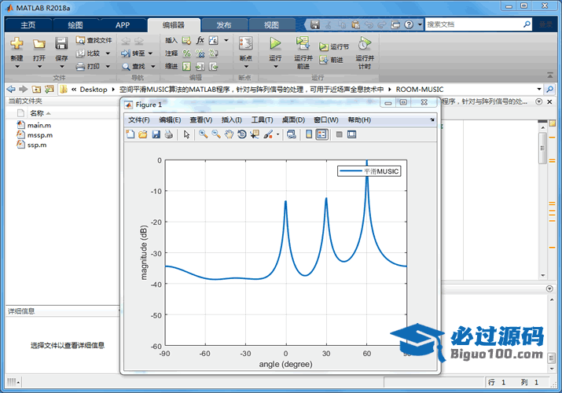Click the Insert section icon next to 插入

coord(186,41)
